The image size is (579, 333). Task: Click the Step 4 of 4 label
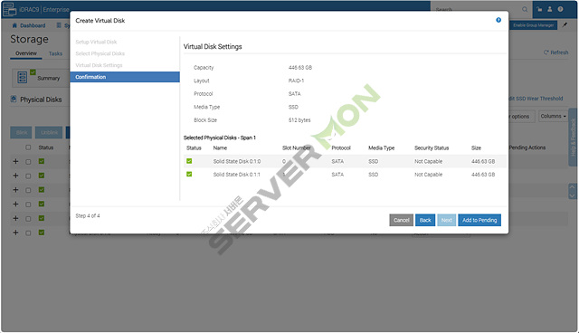pyautogui.click(x=88, y=215)
